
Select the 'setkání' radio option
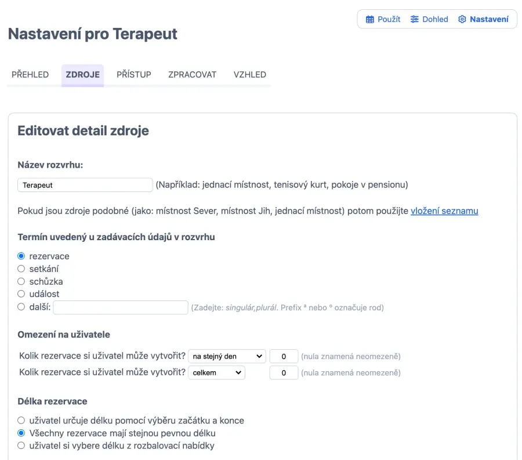[x=21, y=269]
